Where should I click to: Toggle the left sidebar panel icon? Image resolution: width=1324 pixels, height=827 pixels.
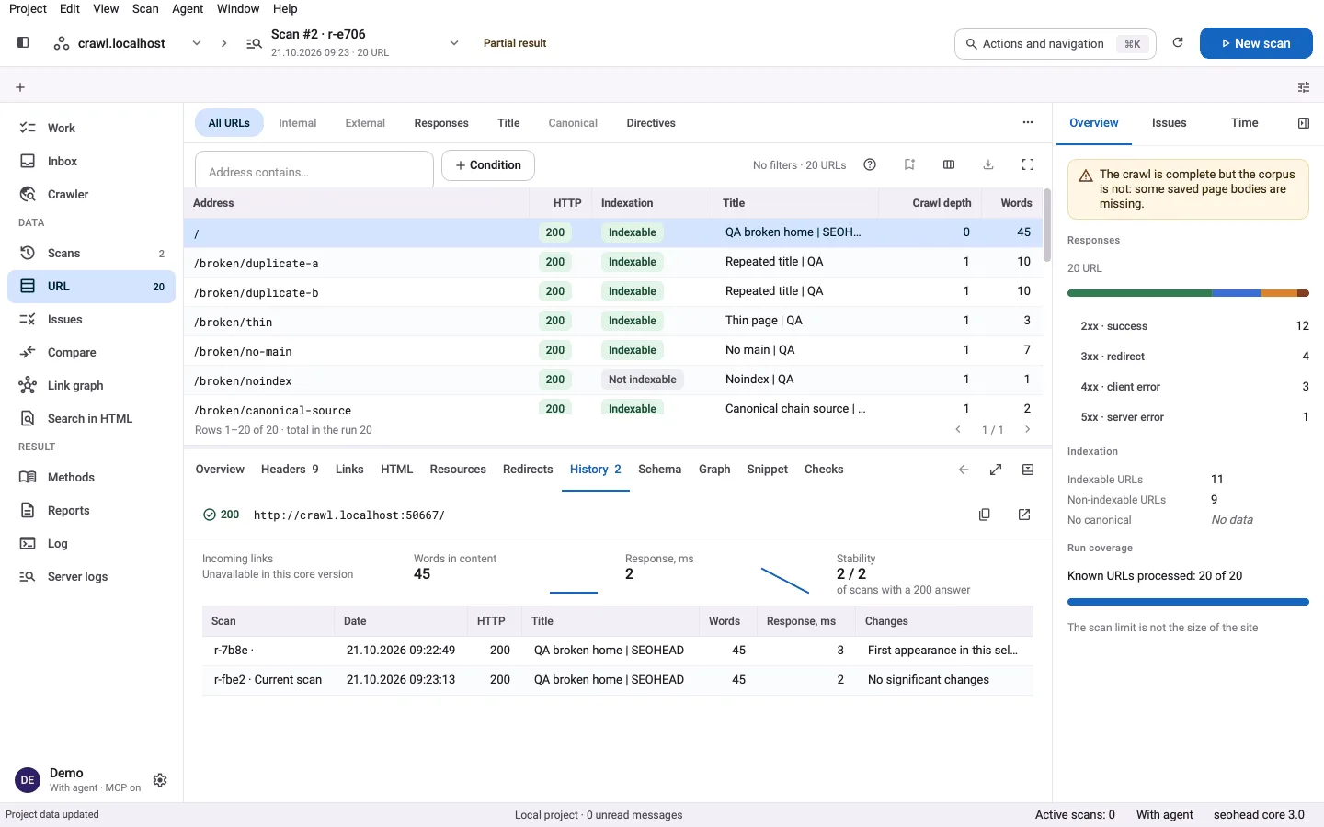23,42
